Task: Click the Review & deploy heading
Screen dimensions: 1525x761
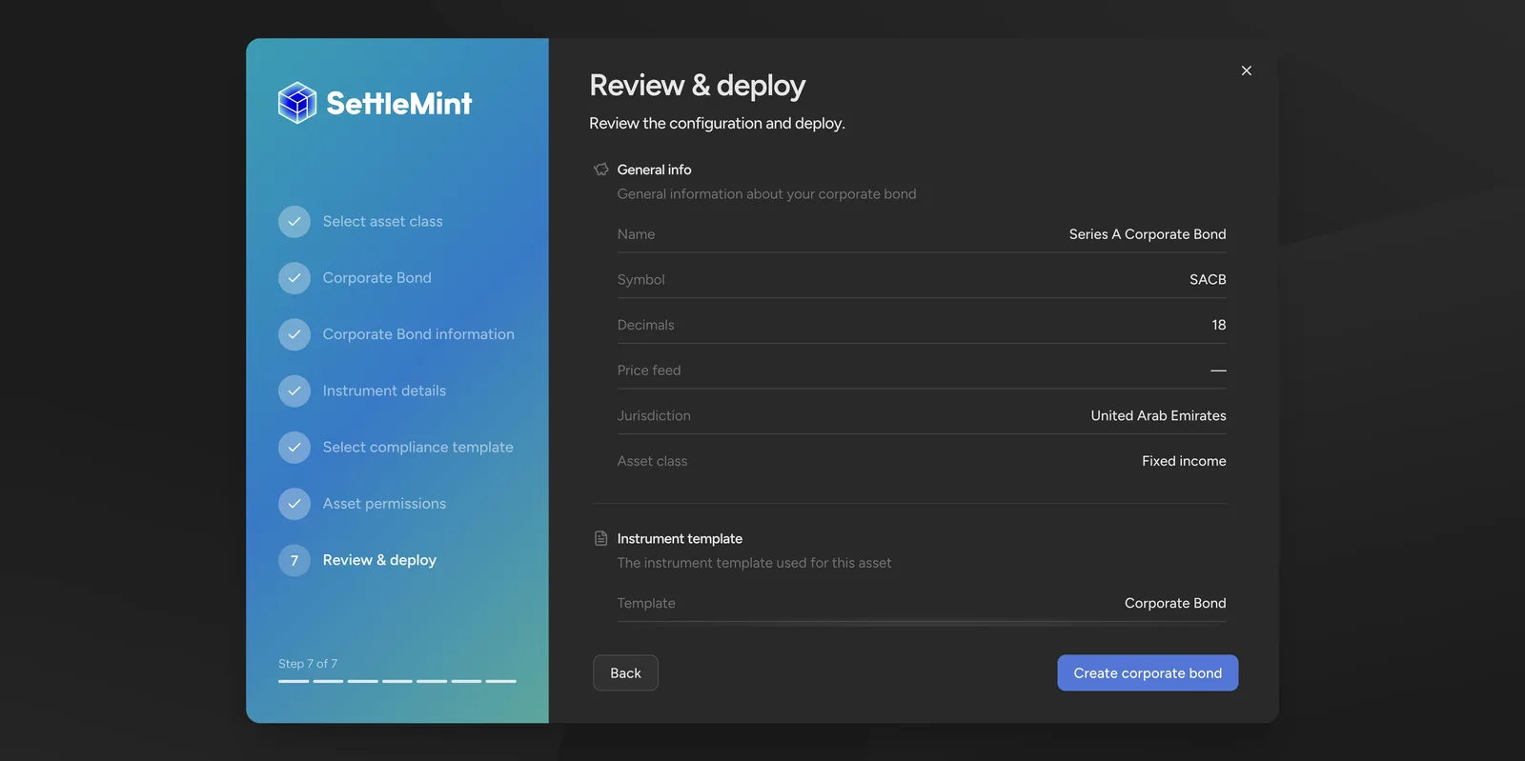Action: coord(698,86)
